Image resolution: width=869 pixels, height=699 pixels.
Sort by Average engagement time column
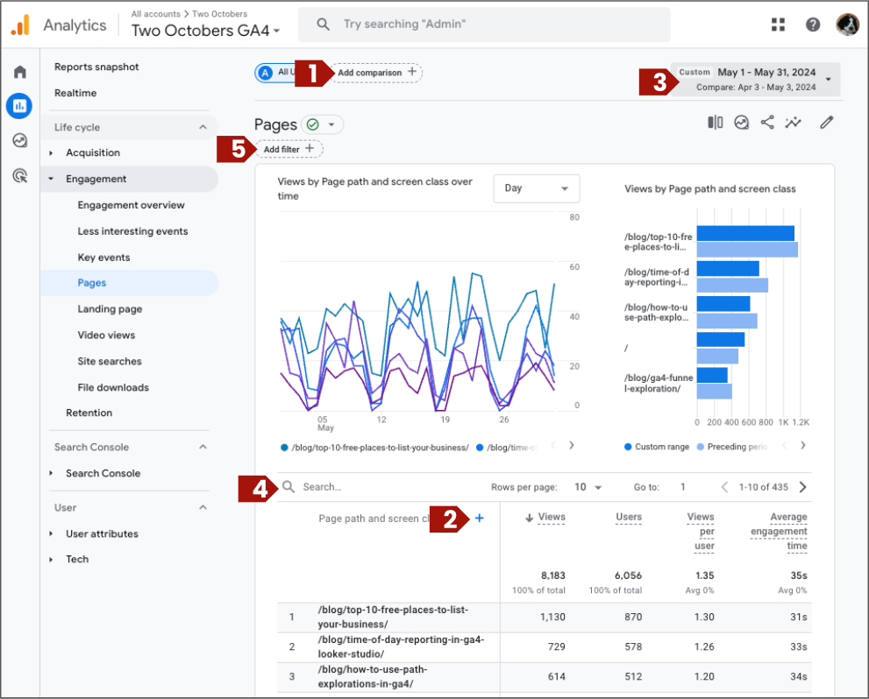[x=779, y=532]
